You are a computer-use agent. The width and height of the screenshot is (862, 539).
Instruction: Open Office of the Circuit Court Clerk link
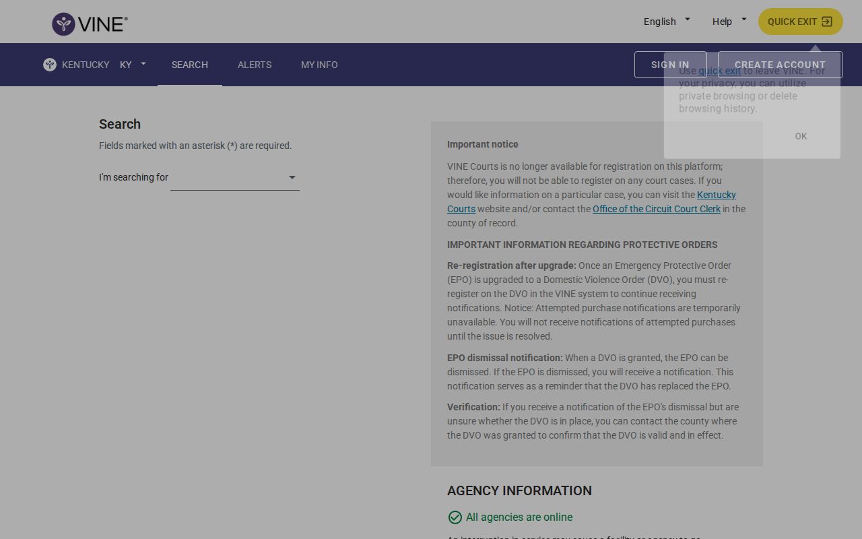[x=657, y=209]
